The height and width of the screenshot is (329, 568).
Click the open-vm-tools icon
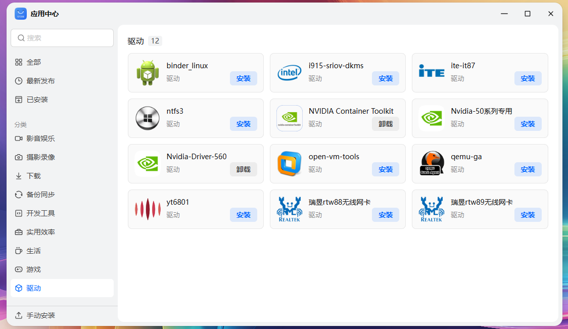290,164
